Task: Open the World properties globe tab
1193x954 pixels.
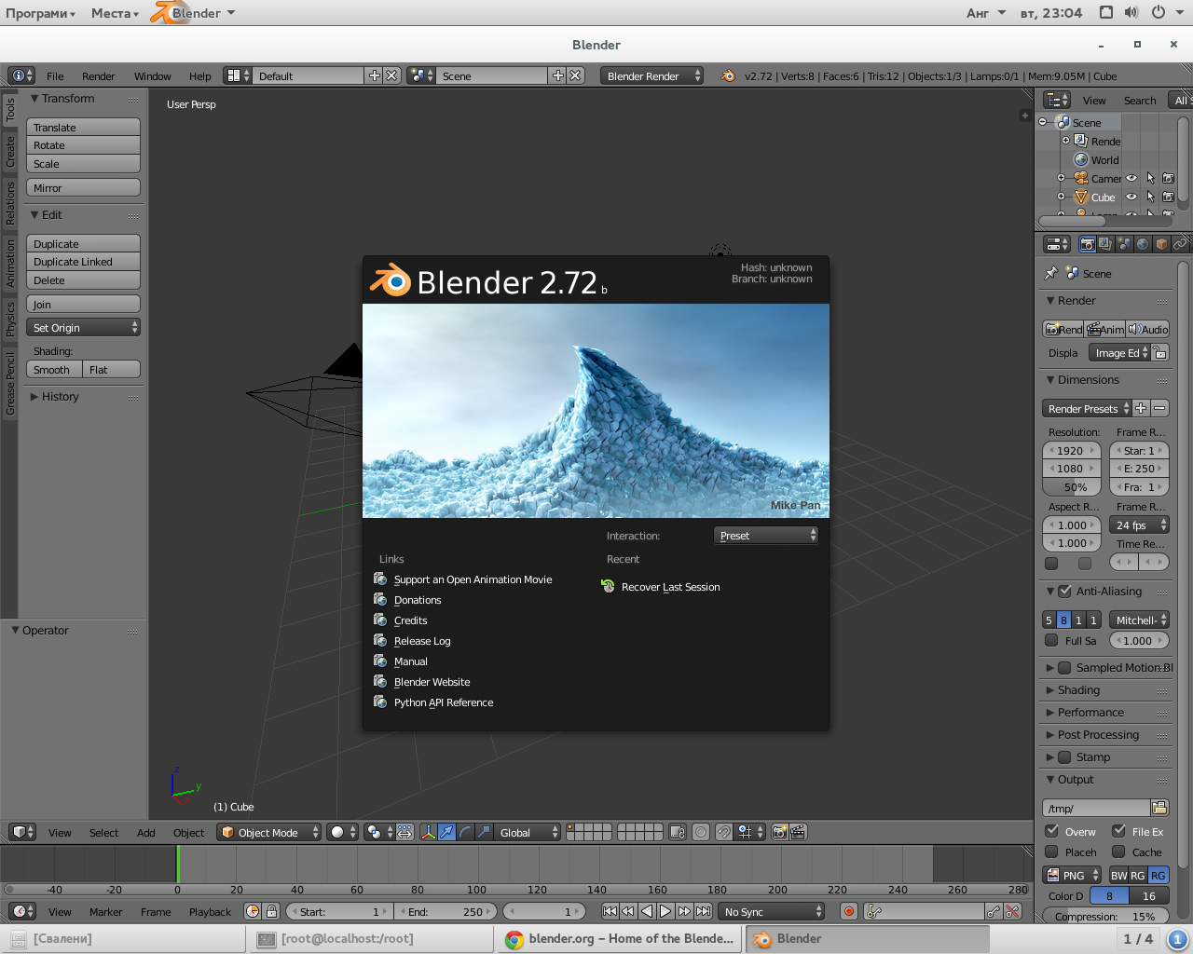Action: coord(1143,244)
